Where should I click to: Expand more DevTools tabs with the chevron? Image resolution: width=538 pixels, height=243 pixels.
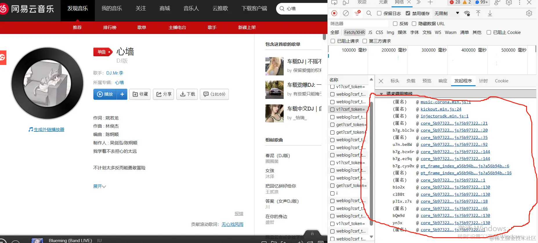coord(418,2)
